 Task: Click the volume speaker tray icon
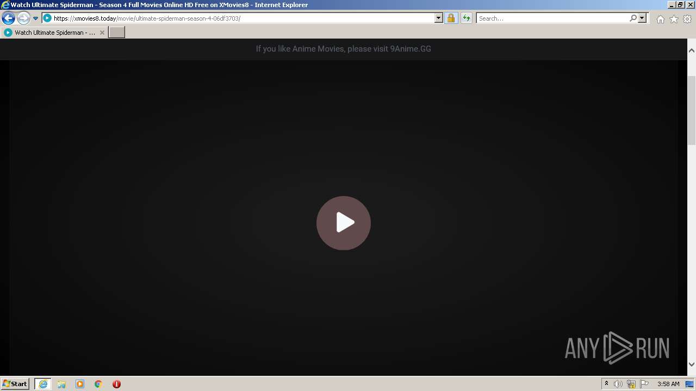pos(618,384)
